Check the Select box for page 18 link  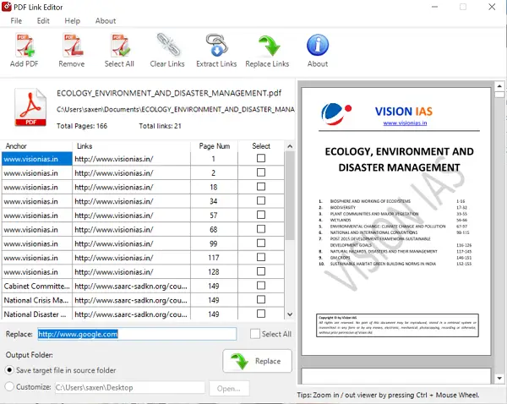click(261, 187)
